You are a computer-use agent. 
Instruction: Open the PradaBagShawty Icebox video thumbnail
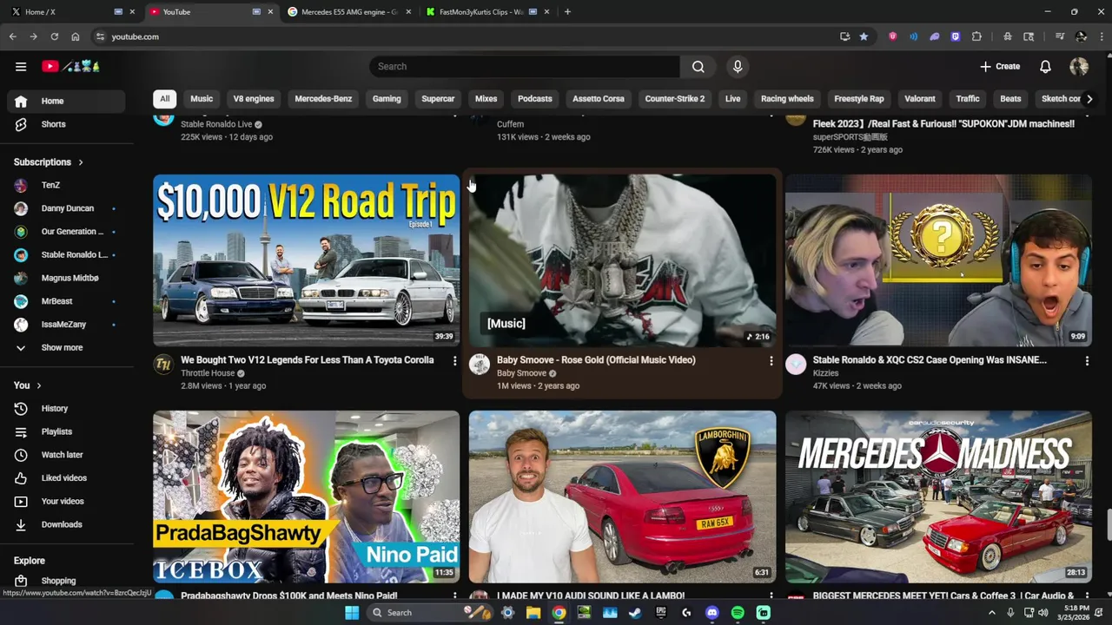[307, 497]
